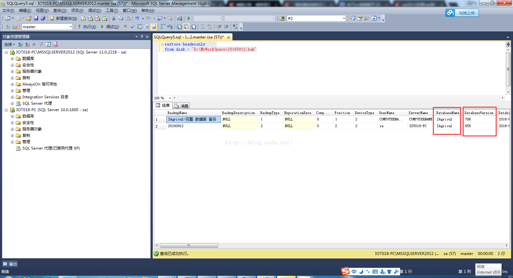Open the 工具(T) menu
This screenshot has width=513, height=278.
(x=112, y=11)
